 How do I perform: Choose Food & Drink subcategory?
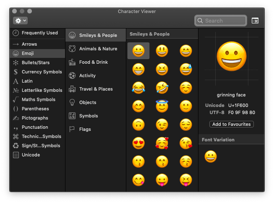(x=96, y=62)
